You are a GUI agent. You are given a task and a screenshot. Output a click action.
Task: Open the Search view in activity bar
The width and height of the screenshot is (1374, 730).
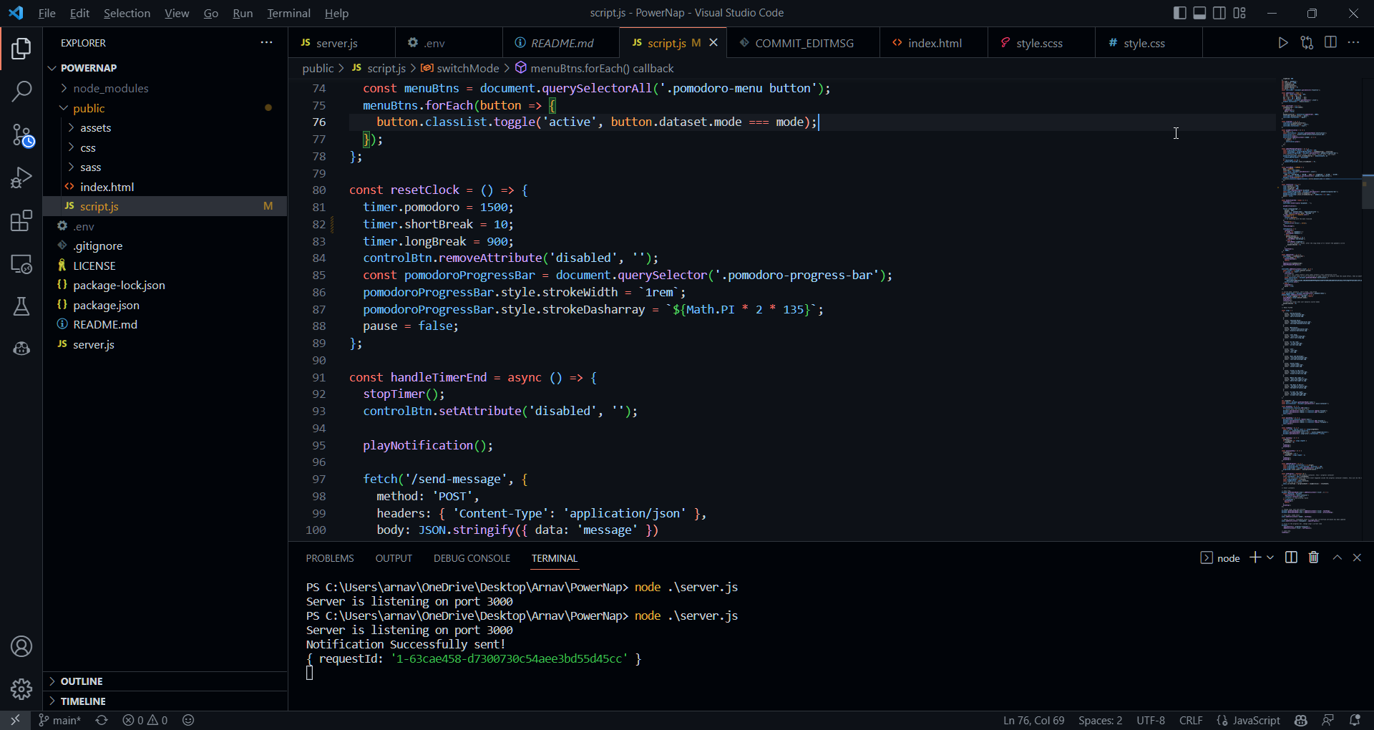pos(21,91)
